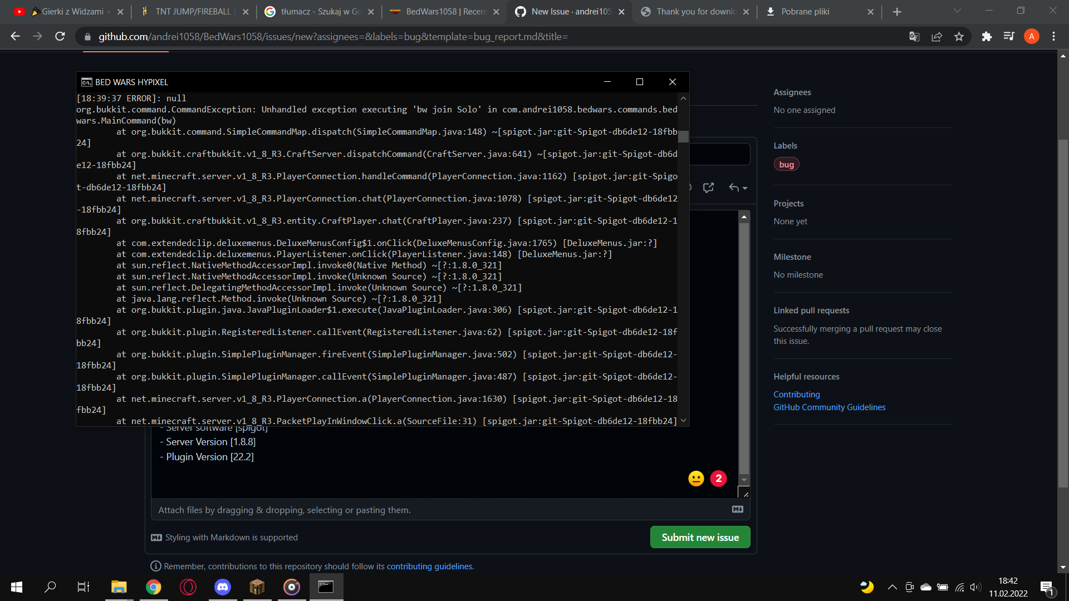This screenshot has height=601, width=1069.
Task: Open Opera GX from the taskbar
Action: [x=188, y=587]
